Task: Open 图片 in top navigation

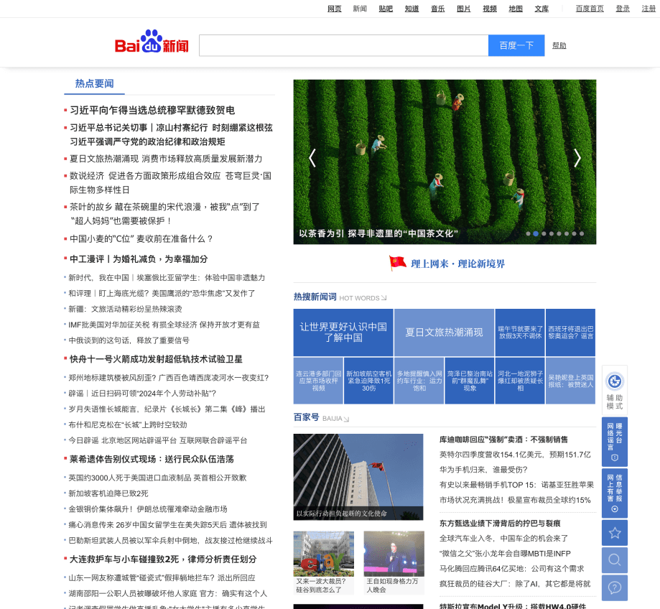Action: coord(464,9)
